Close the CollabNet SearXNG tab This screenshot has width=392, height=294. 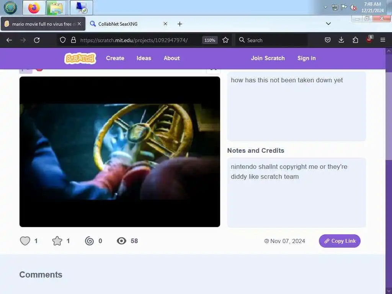165,24
